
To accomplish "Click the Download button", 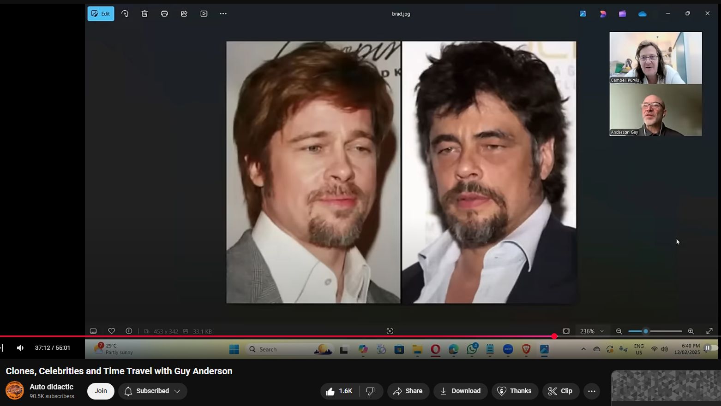I will point(460,391).
